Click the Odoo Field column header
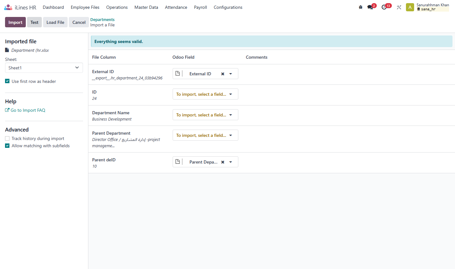Screen dimensions: 455x269 coord(183,57)
